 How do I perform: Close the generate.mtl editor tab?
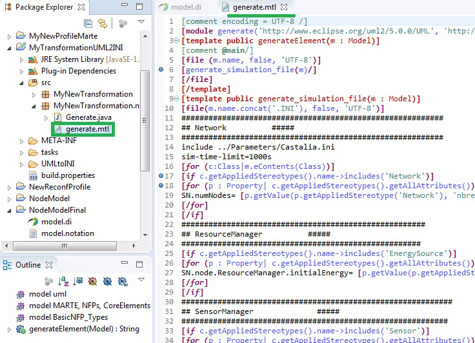tap(284, 7)
